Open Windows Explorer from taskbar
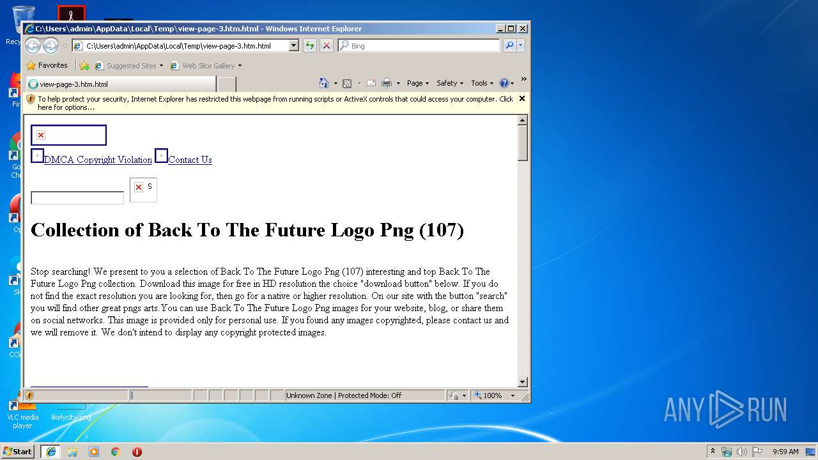818x460 pixels. 72,452
